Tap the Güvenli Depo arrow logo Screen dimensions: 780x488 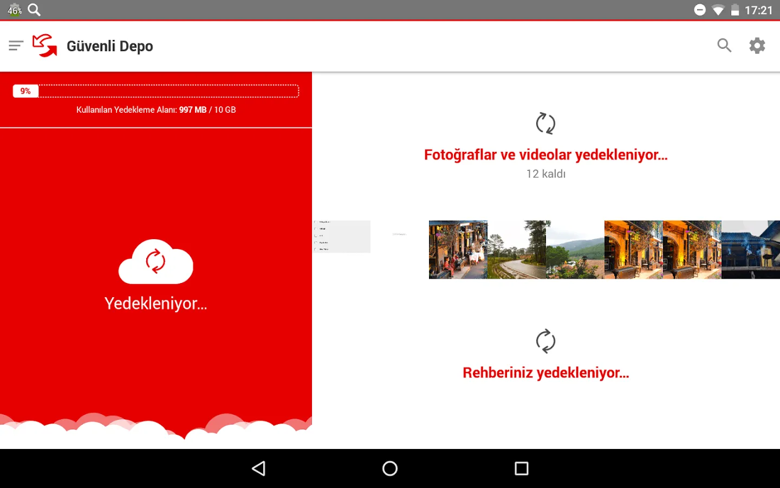coord(44,46)
